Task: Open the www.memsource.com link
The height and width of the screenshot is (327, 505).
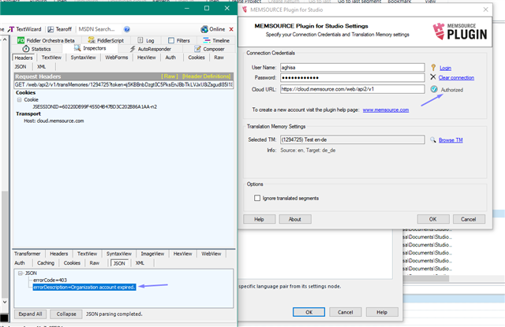Action: point(384,110)
